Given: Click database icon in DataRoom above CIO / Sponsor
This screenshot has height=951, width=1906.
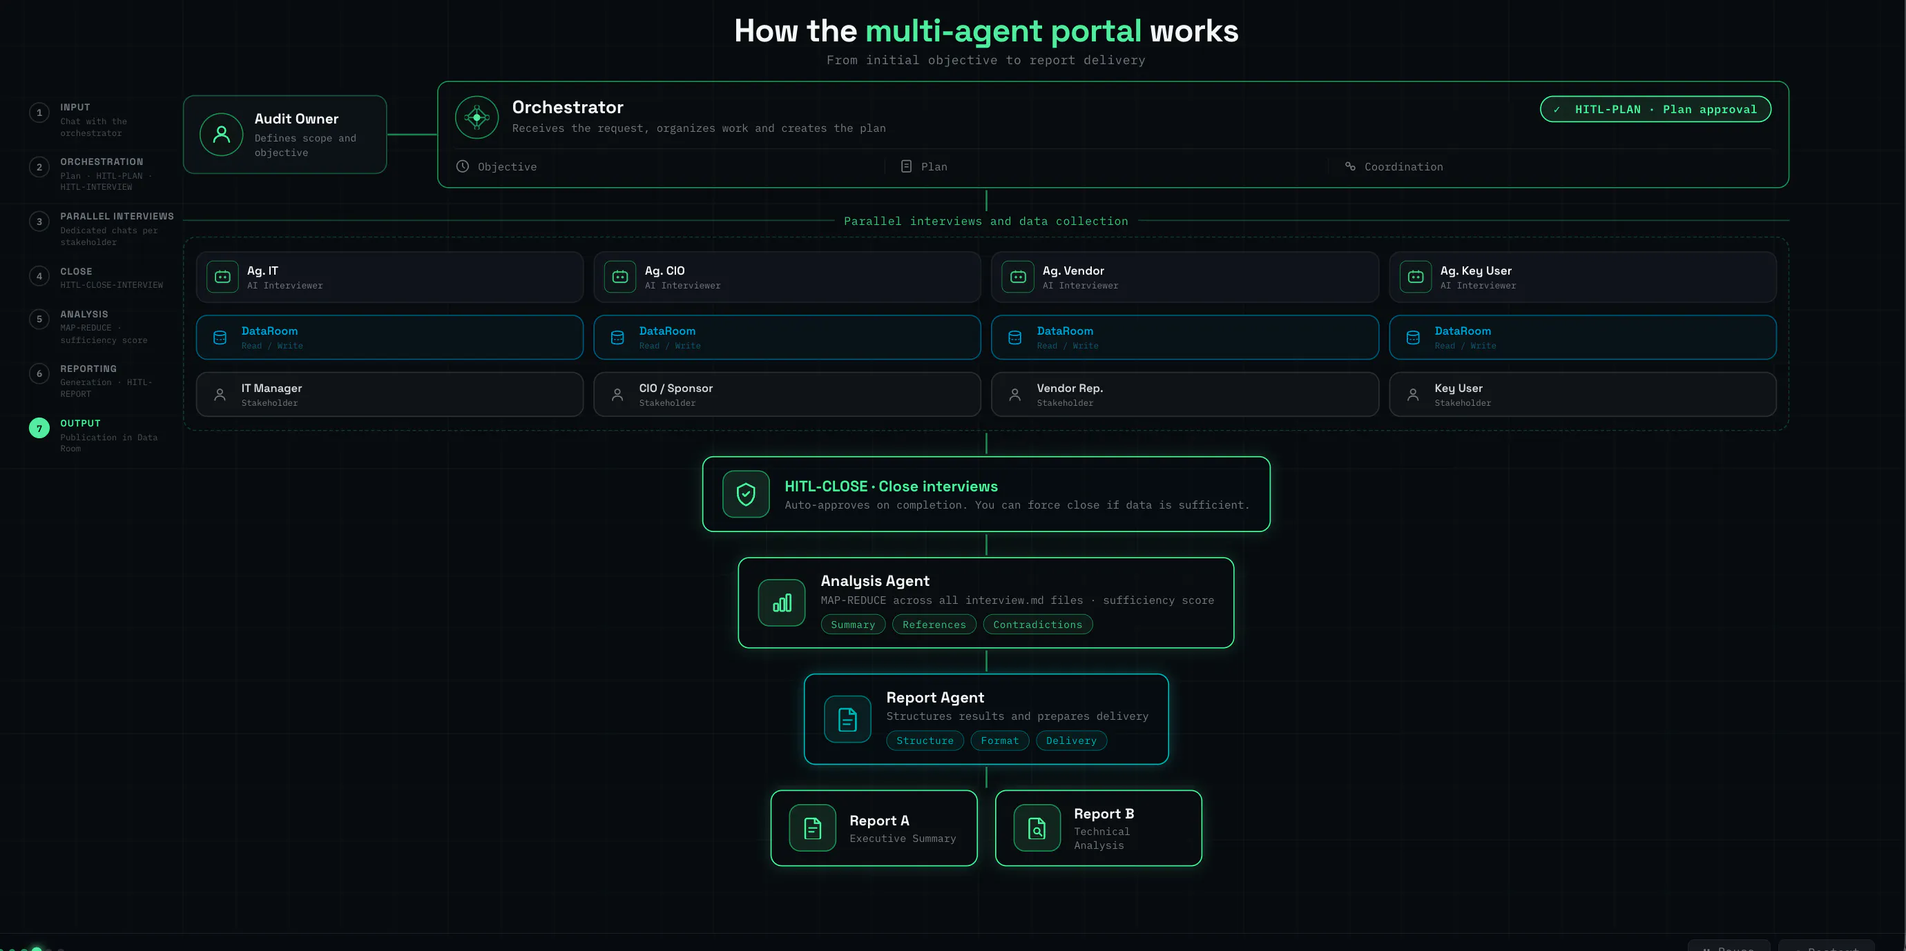Looking at the screenshot, I should click(x=617, y=337).
